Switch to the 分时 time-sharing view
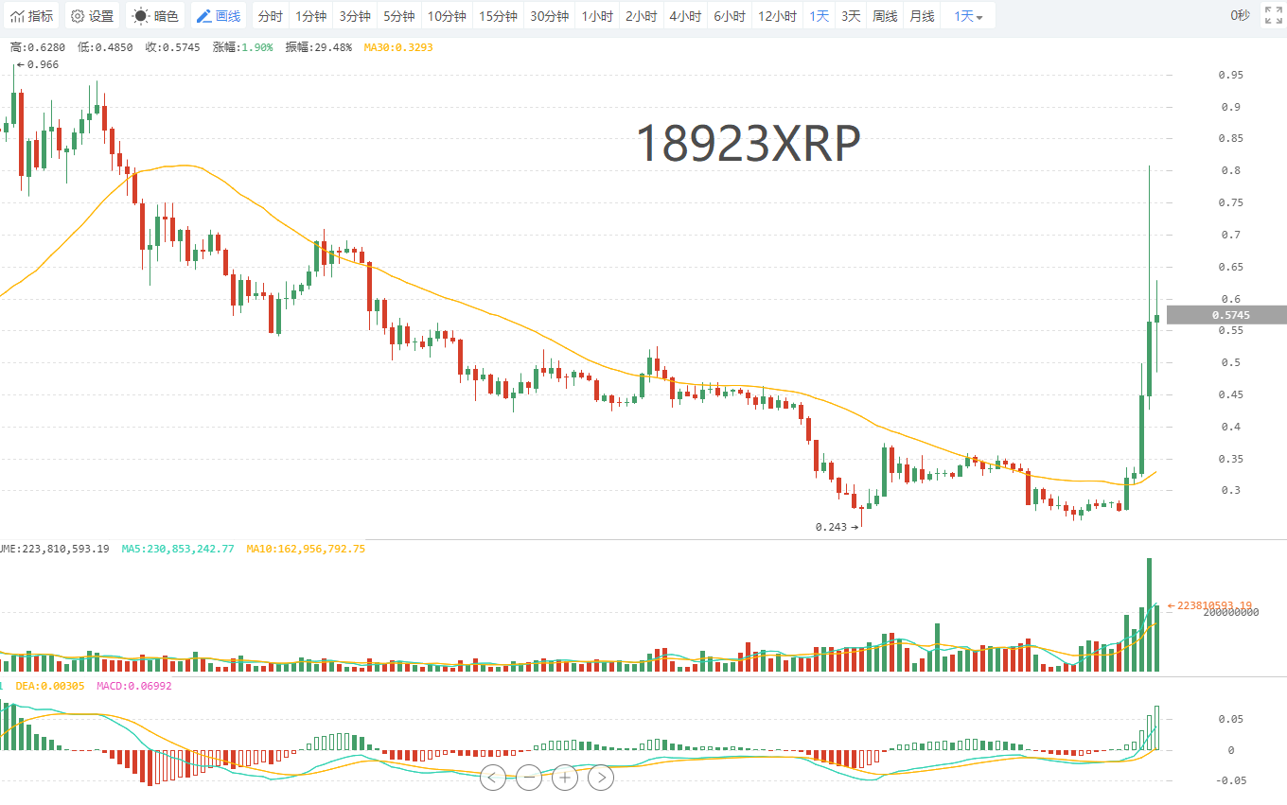 tap(270, 16)
